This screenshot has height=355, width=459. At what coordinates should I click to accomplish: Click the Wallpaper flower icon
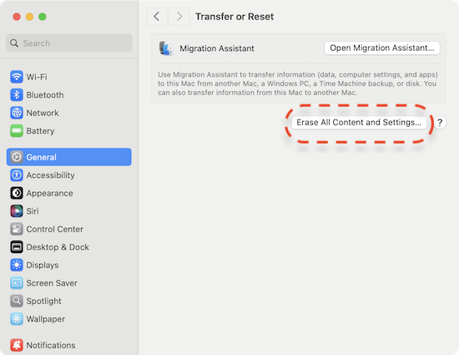point(17,319)
